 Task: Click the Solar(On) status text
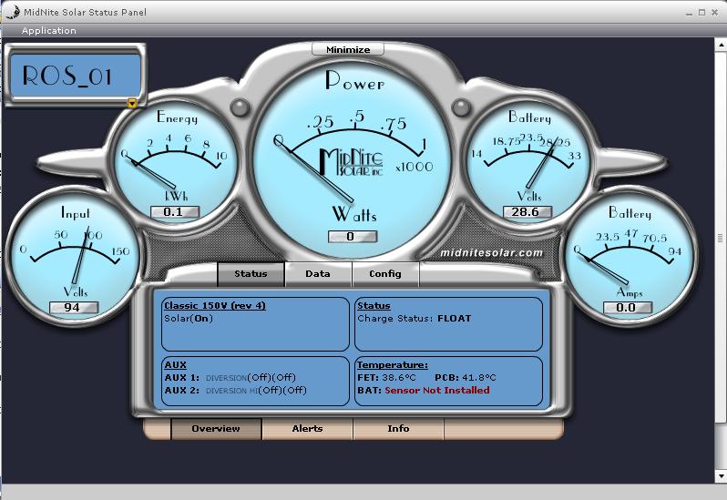(189, 319)
